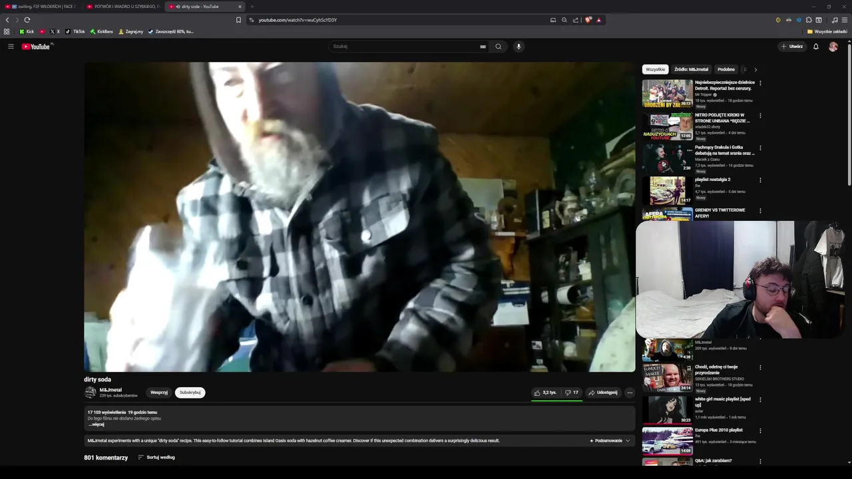This screenshot has height=479, width=852.
Task: Open YouTube notifications bell
Action: click(816, 47)
